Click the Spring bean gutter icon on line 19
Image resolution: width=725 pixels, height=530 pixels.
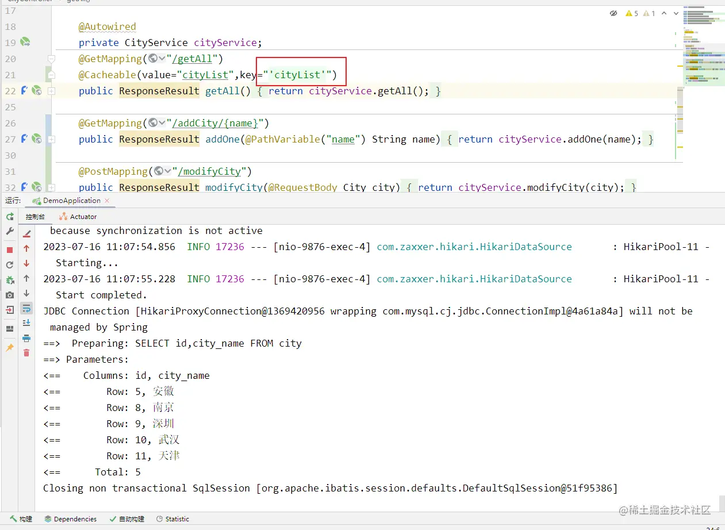pyautogui.click(x=25, y=42)
